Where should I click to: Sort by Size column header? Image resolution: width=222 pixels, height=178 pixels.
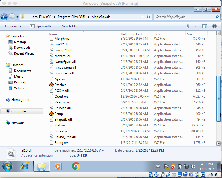click(190, 34)
